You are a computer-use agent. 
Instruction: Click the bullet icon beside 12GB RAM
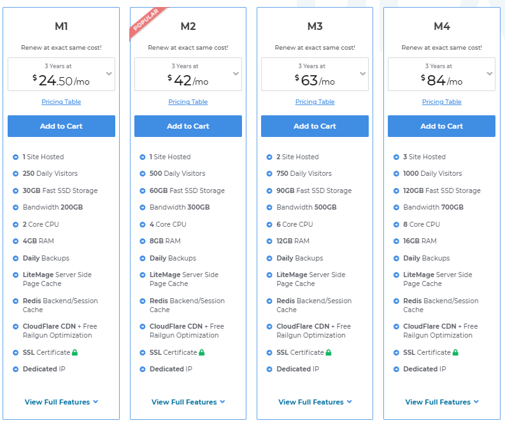click(x=269, y=241)
